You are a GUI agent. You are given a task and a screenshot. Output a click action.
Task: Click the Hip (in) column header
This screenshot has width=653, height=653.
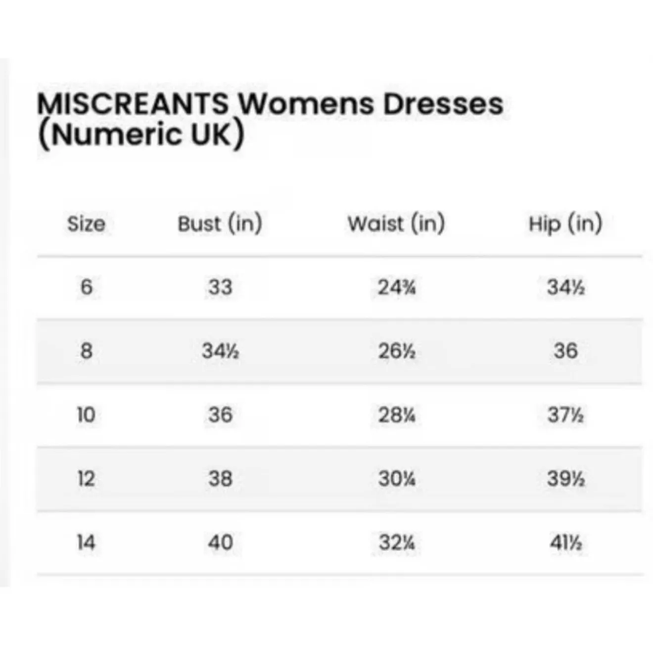pos(565,224)
